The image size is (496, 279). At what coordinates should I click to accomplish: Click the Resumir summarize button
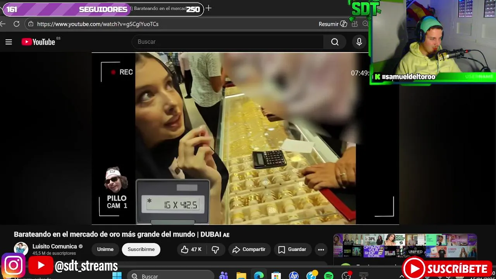tap(333, 24)
